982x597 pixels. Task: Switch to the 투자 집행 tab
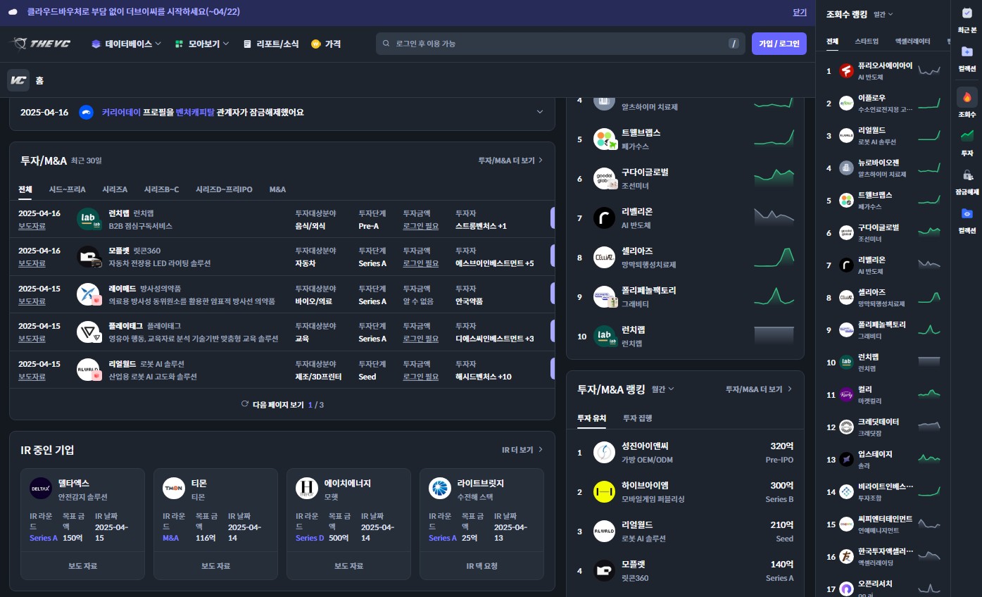[637, 418]
